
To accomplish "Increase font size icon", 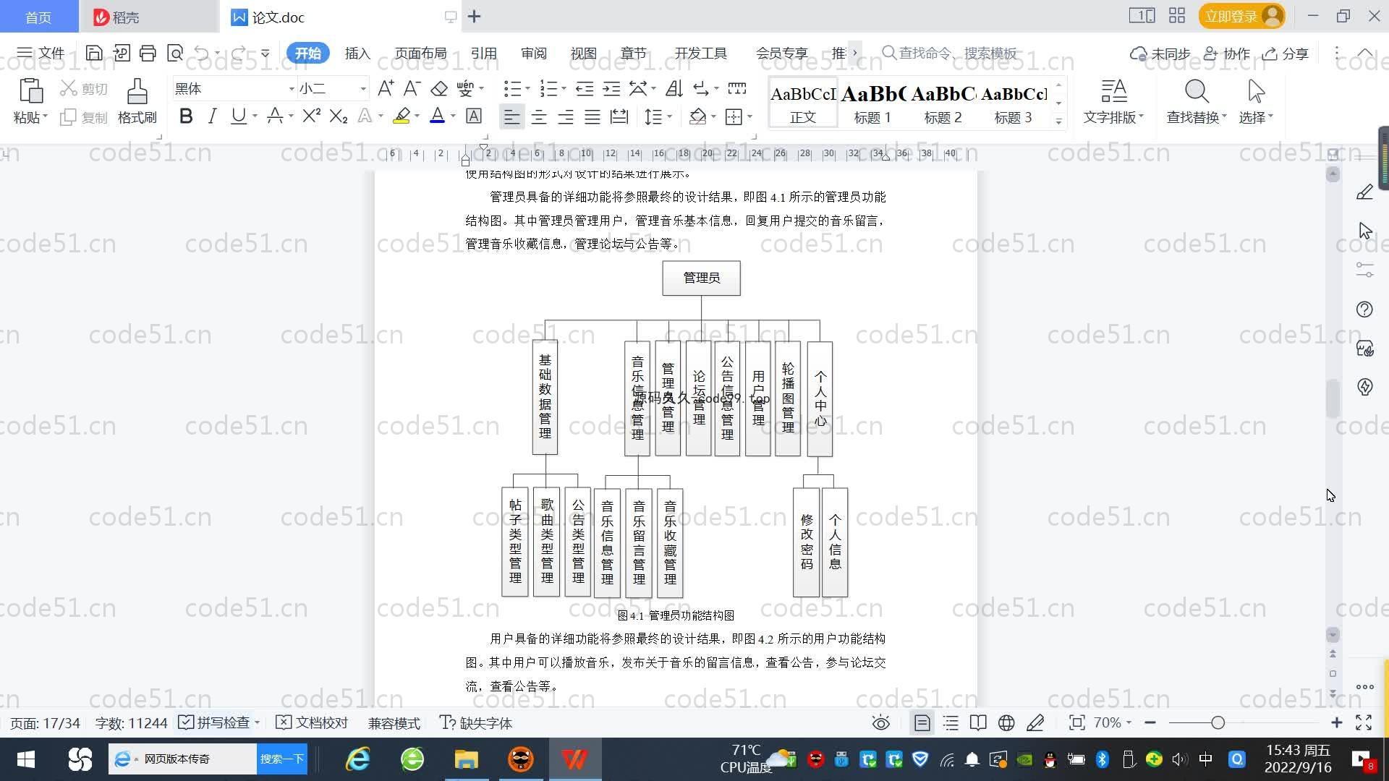I will pos(386,88).
